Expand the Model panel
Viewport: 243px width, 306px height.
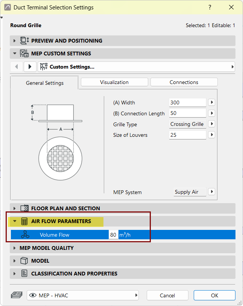click(14, 261)
